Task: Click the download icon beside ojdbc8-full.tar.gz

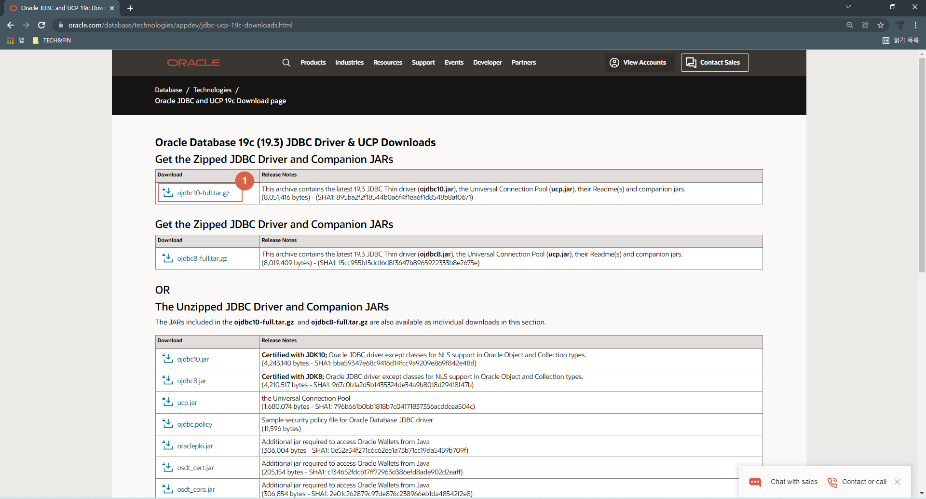Action: 168,258
